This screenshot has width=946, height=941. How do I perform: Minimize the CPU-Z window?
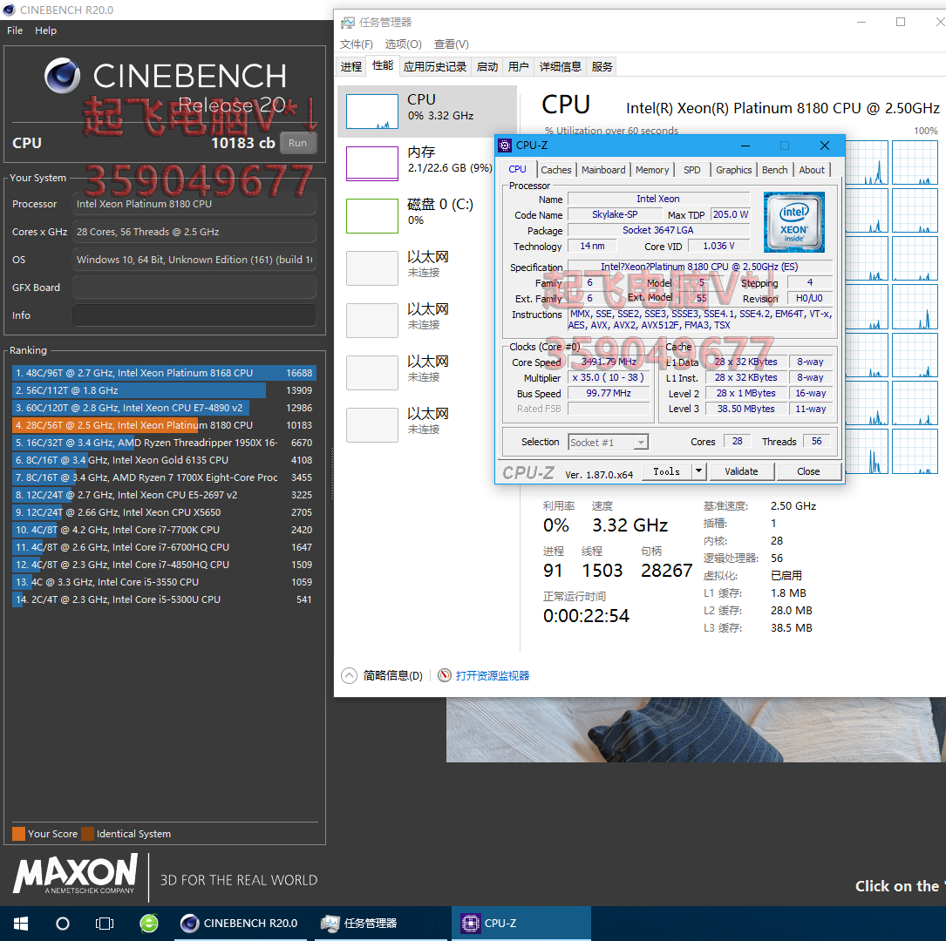point(745,146)
